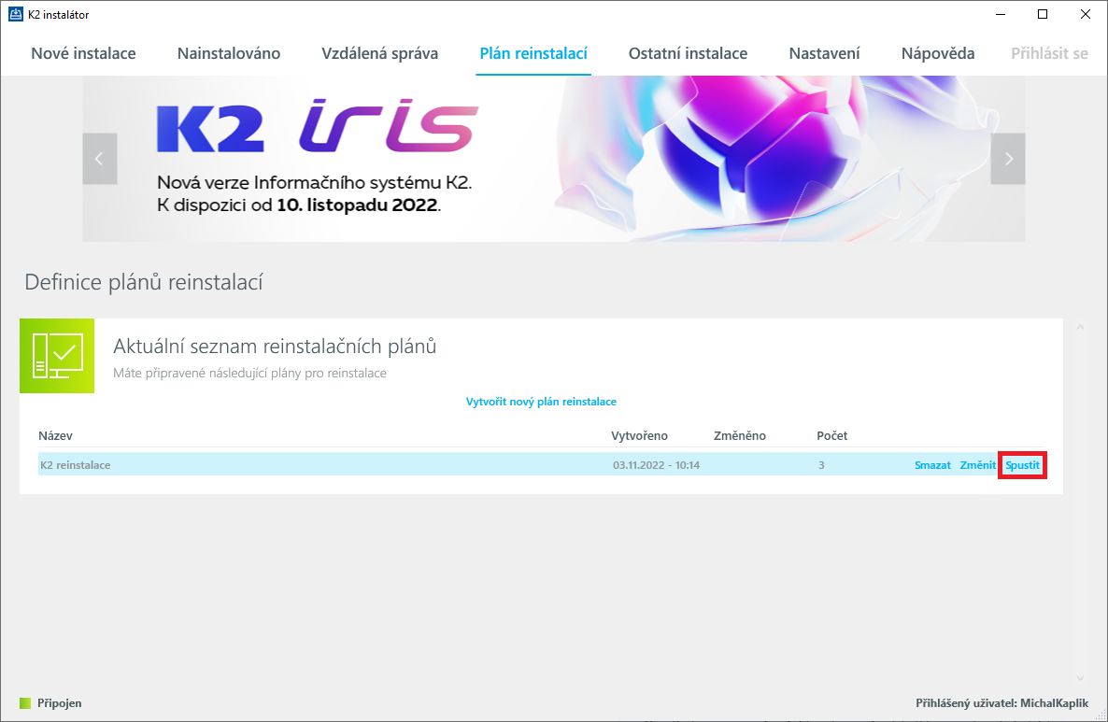Screen dimensions: 1108x722
Task: Advance the banner with the right arrow
Action: point(1008,159)
